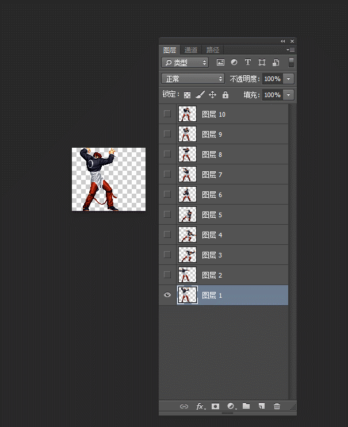This screenshot has width=348, height=427.
Task: Click the link layers icon
Action: pos(184,406)
